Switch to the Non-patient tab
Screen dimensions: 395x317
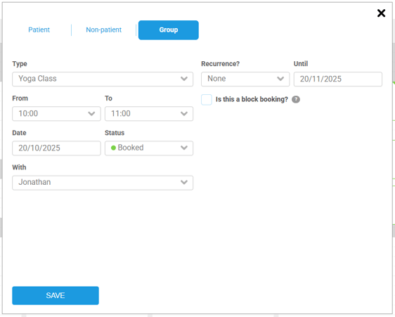click(x=104, y=30)
